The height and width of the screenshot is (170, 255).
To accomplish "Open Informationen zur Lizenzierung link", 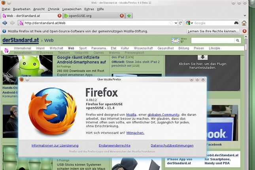I will (55, 145).
